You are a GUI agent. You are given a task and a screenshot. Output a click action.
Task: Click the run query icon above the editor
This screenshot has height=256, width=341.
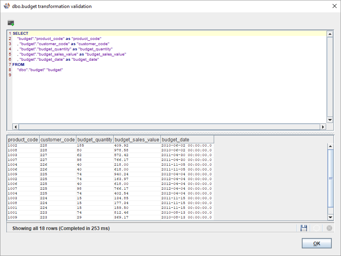pyautogui.click(x=11, y=23)
